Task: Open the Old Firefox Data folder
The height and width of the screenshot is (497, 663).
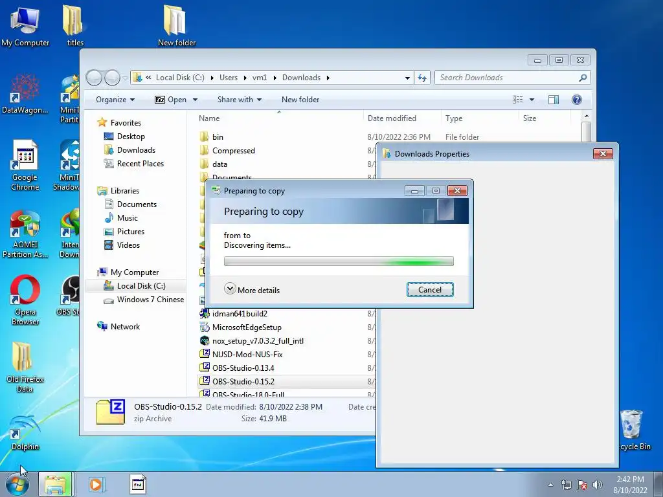Action: pyautogui.click(x=25, y=367)
